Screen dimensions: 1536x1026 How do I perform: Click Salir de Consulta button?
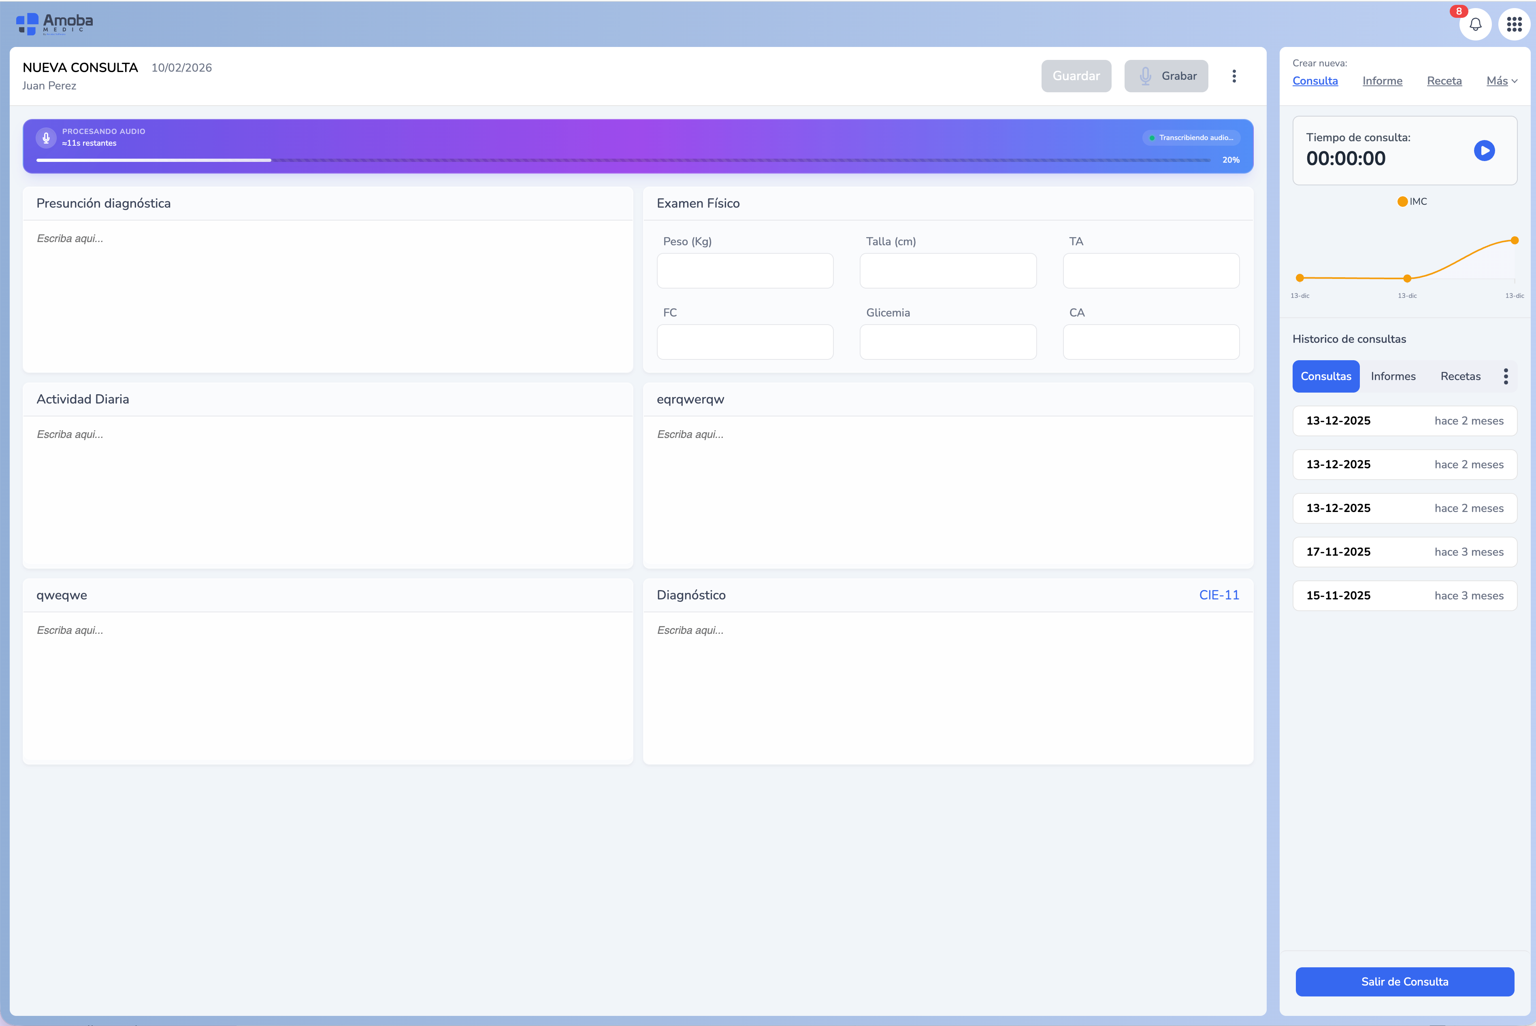pyautogui.click(x=1404, y=981)
